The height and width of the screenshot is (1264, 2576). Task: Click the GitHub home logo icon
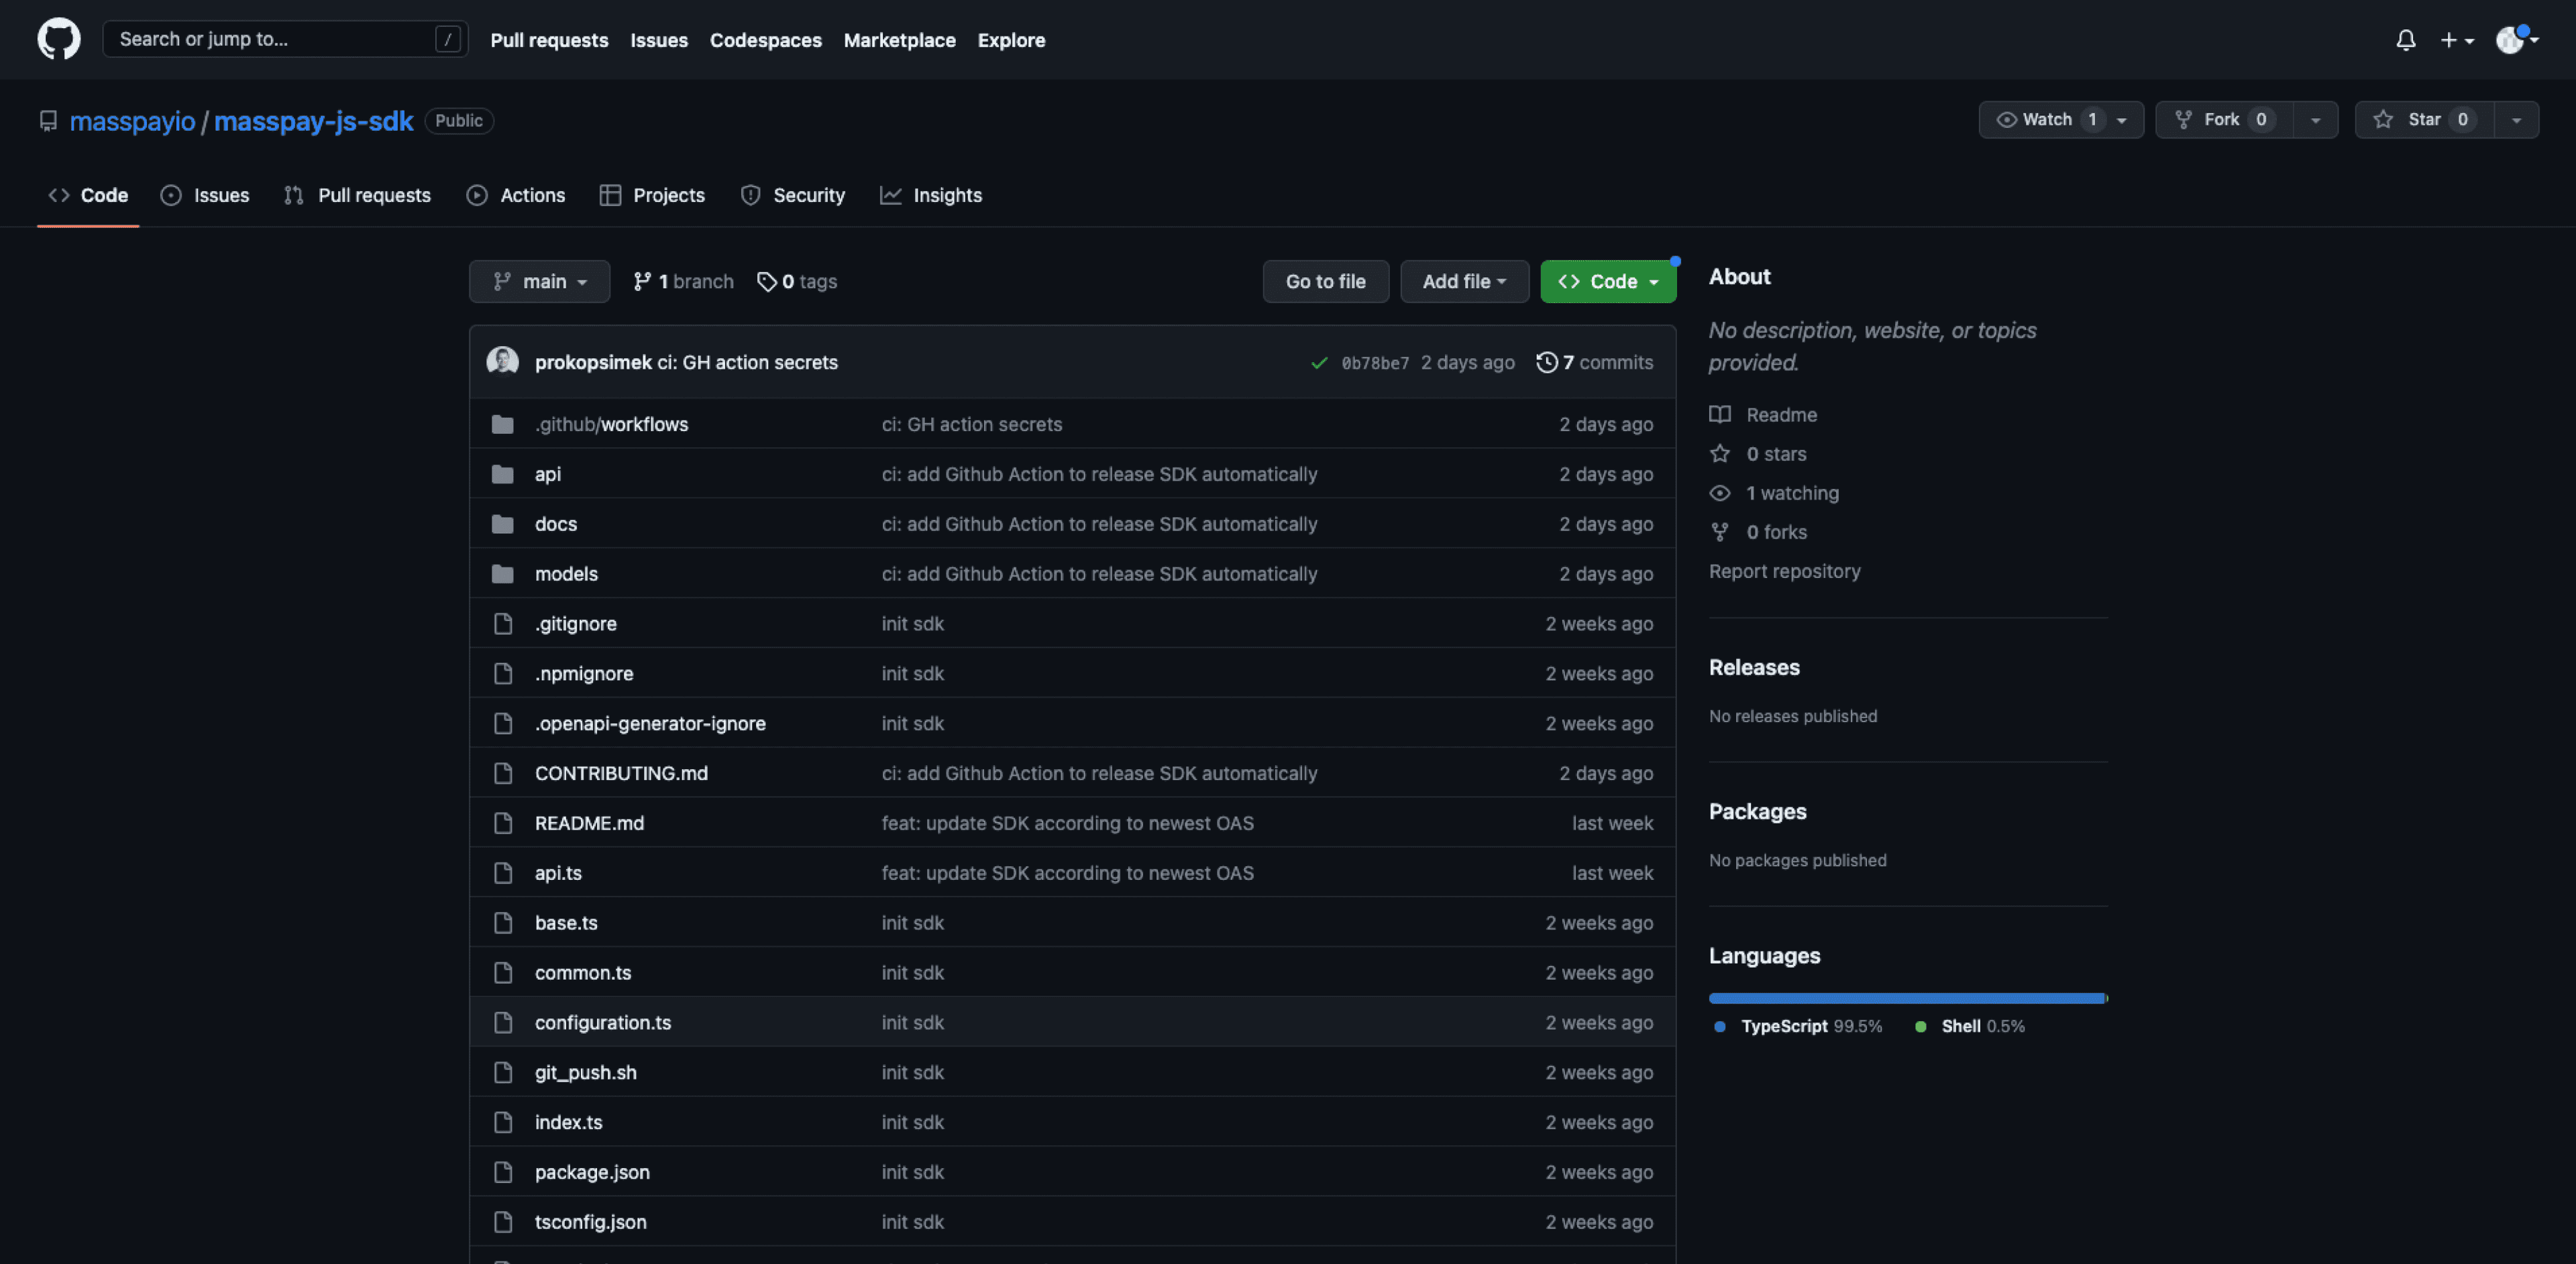point(58,39)
